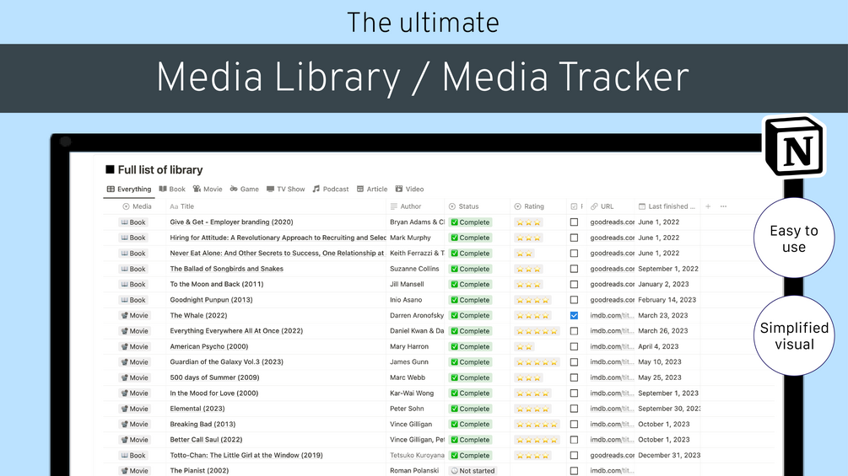Screen dimensions: 848x476
Task: Tick the checkbox in the Elemental row
Action: [574, 409]
